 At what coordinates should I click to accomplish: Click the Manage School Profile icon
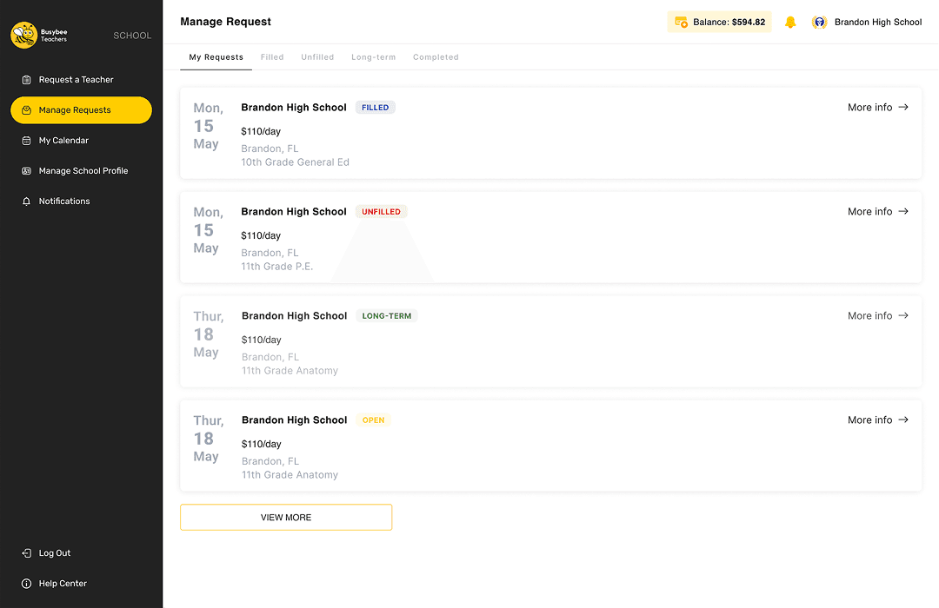click(25, 170)
